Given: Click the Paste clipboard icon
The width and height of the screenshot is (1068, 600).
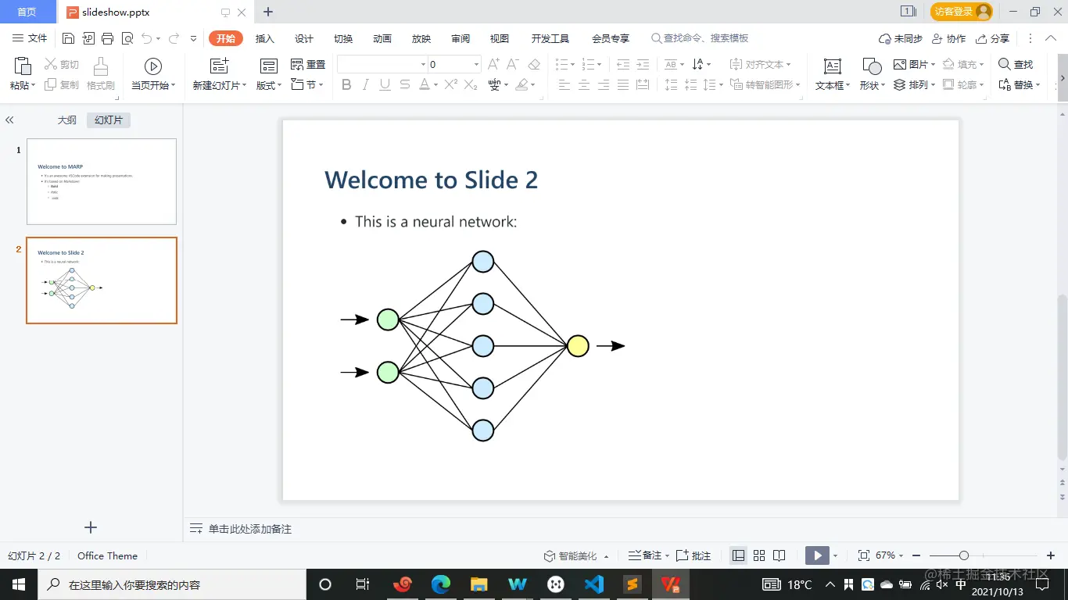Looking at the screenshot, I should tap(22, 66).
